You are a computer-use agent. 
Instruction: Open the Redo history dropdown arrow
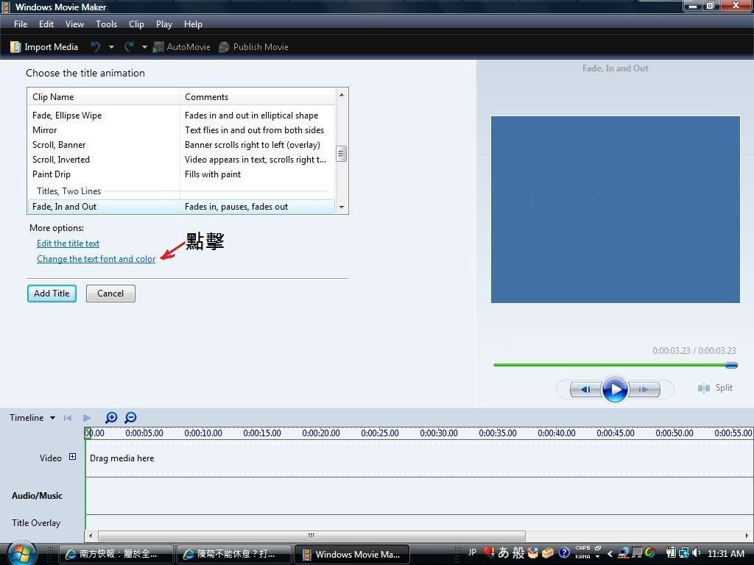click(x=144, y=47)
